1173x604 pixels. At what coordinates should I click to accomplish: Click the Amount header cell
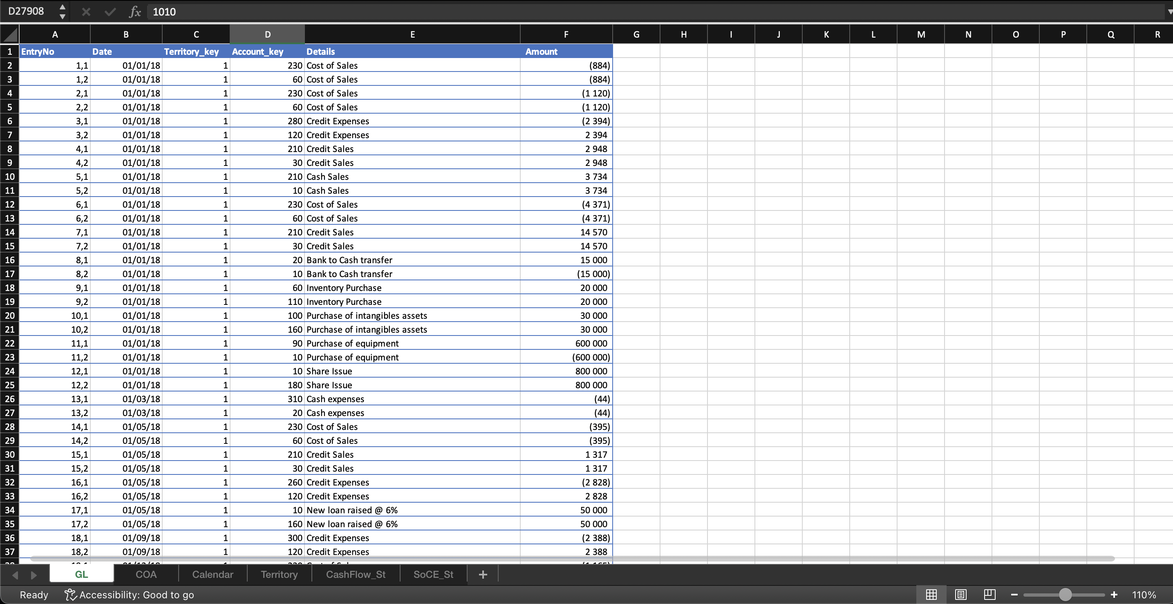[566, 51]
